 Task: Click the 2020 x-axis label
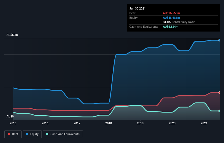172,123
